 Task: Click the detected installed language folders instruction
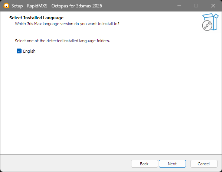pos(63,41)
